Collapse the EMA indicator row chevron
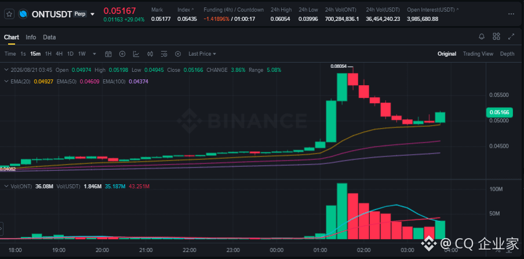The width and height of the screenshot is (524, 259). [x=6, y=81]
